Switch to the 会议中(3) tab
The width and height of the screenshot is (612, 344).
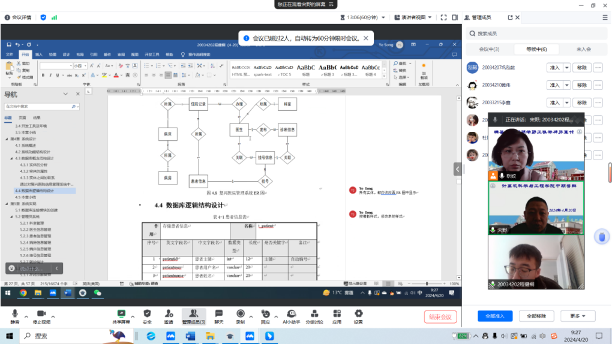point(489,49)
